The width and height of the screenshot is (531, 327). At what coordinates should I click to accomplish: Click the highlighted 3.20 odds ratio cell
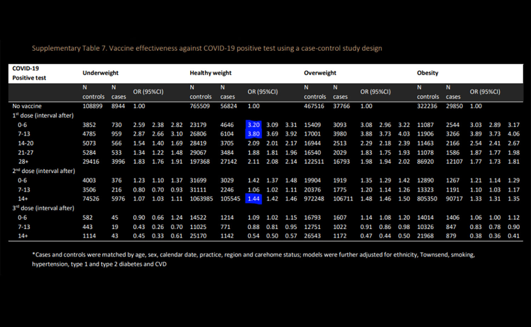[253, 125]
